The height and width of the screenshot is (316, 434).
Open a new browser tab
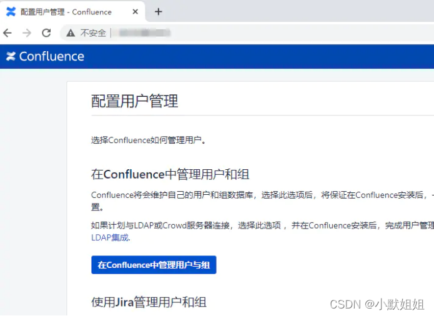click(x=159, y=12)
